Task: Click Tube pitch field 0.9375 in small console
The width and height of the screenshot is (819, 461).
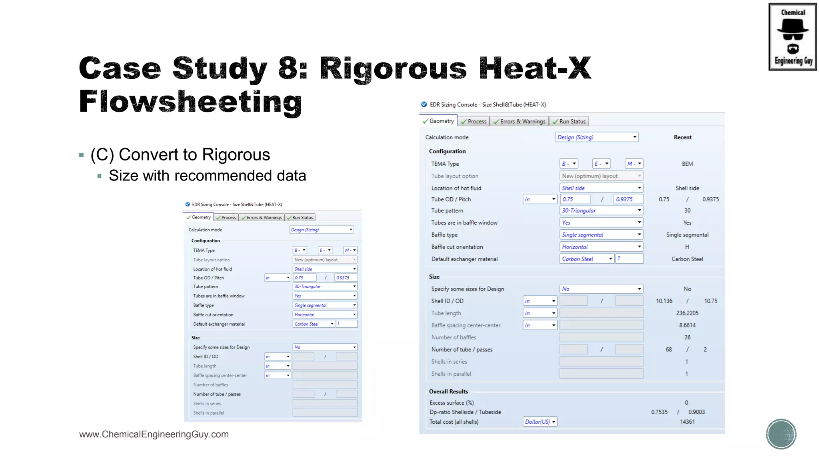Action: [x=346, y=278]
